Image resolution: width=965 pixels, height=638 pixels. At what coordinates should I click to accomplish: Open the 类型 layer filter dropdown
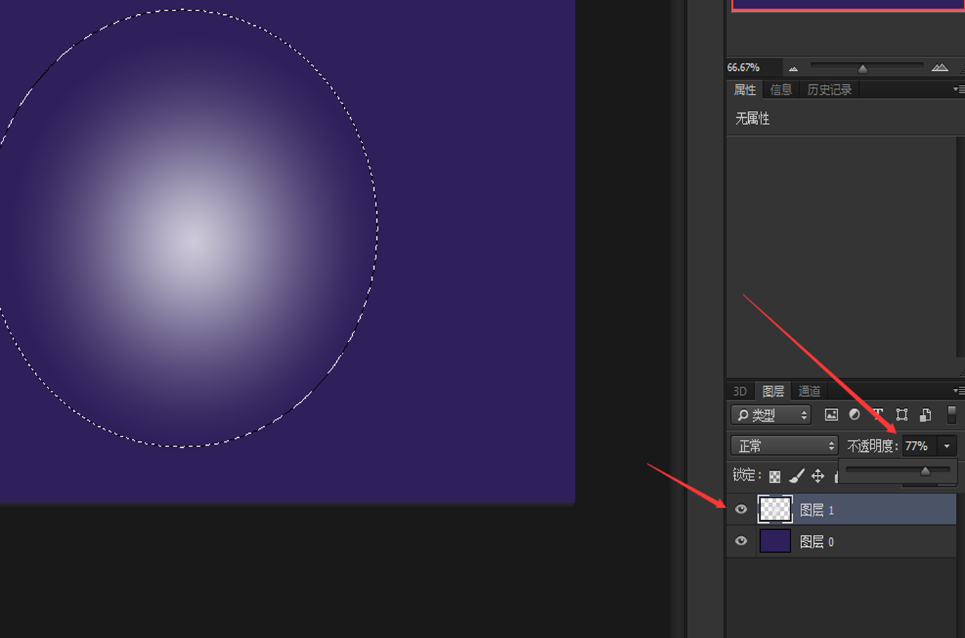click(x=771, y=415)
